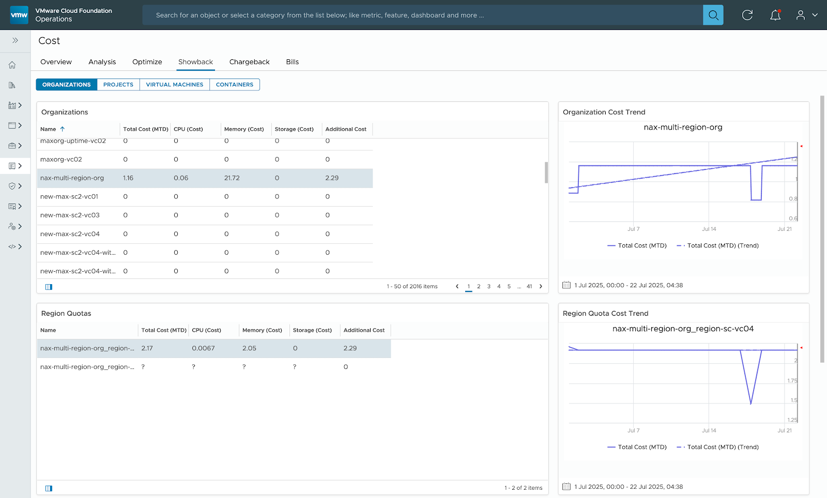Open the Optimize tab
827x498 pixels.
point(147,61)
